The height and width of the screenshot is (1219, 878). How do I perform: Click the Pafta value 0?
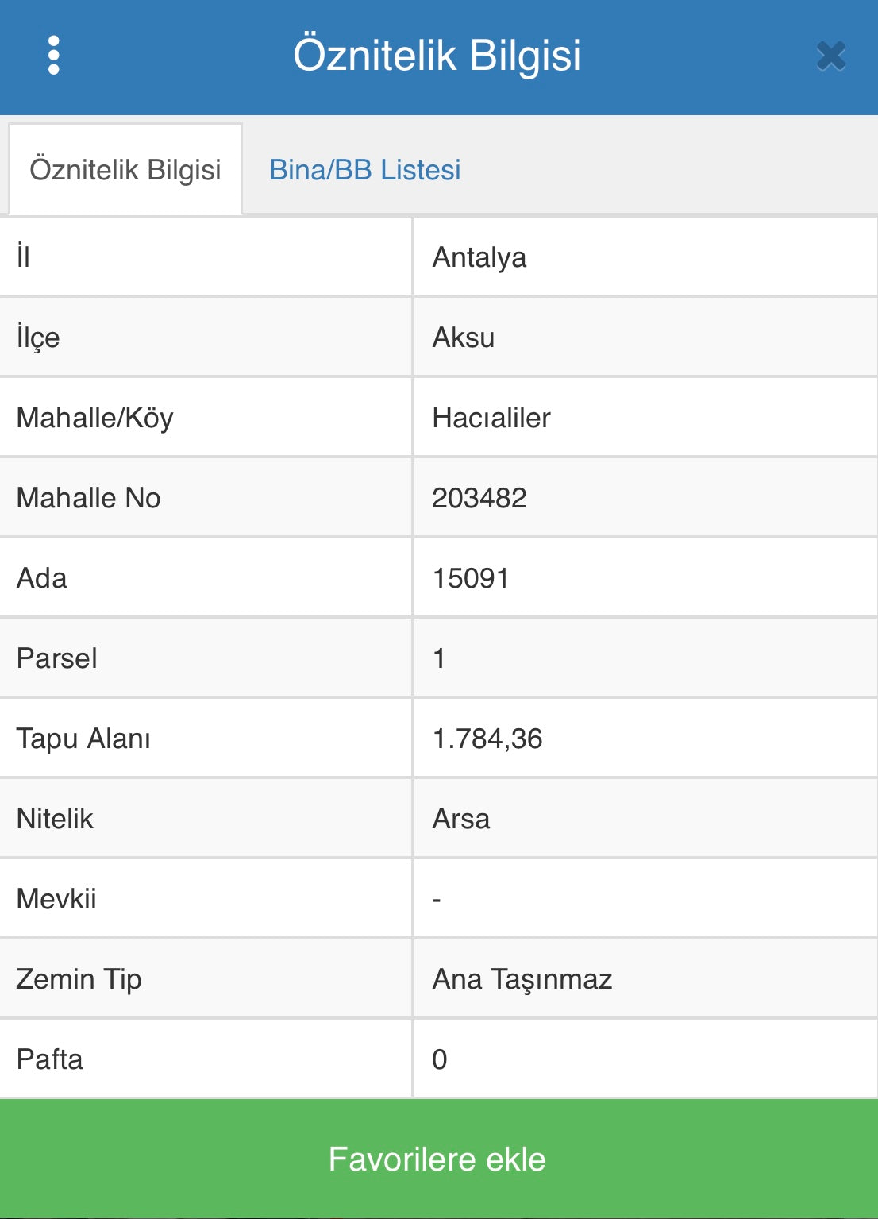[439, 1059]
